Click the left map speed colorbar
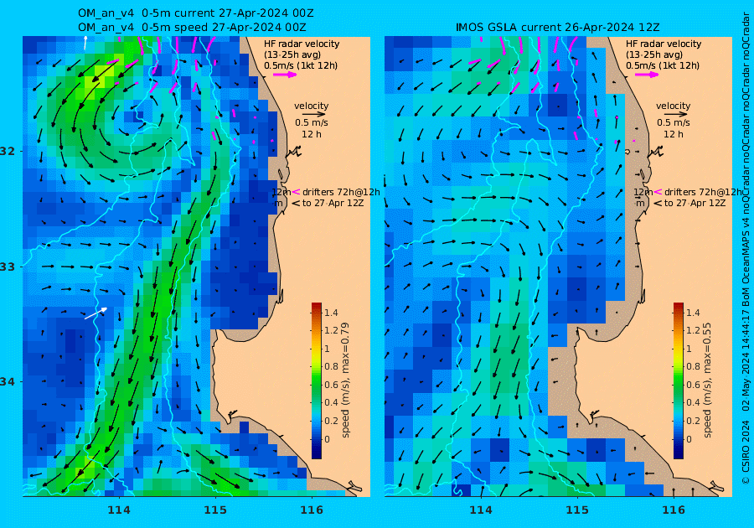754x528 pixels. click(317, 380)
